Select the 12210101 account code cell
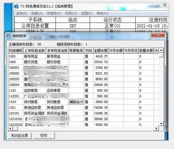174x149 pixels. click(16, 119)
